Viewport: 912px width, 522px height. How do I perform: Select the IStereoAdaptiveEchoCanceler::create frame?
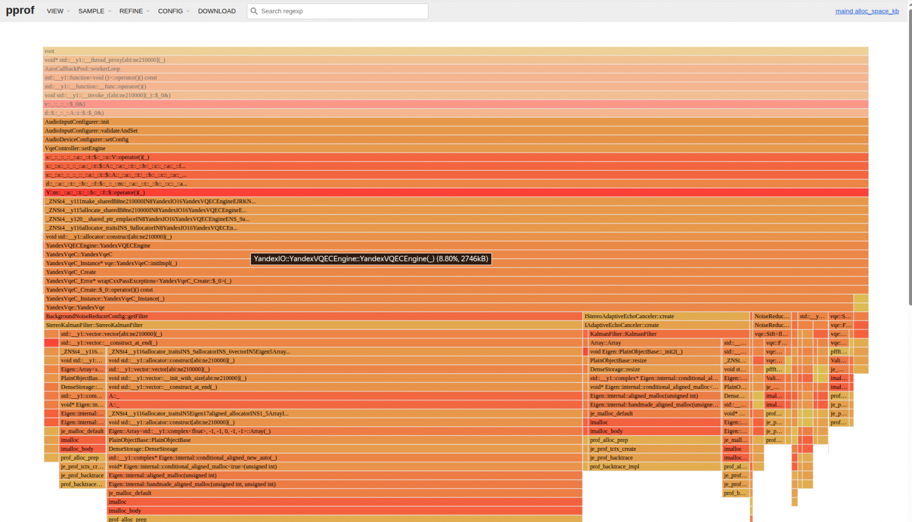(666, 316)
